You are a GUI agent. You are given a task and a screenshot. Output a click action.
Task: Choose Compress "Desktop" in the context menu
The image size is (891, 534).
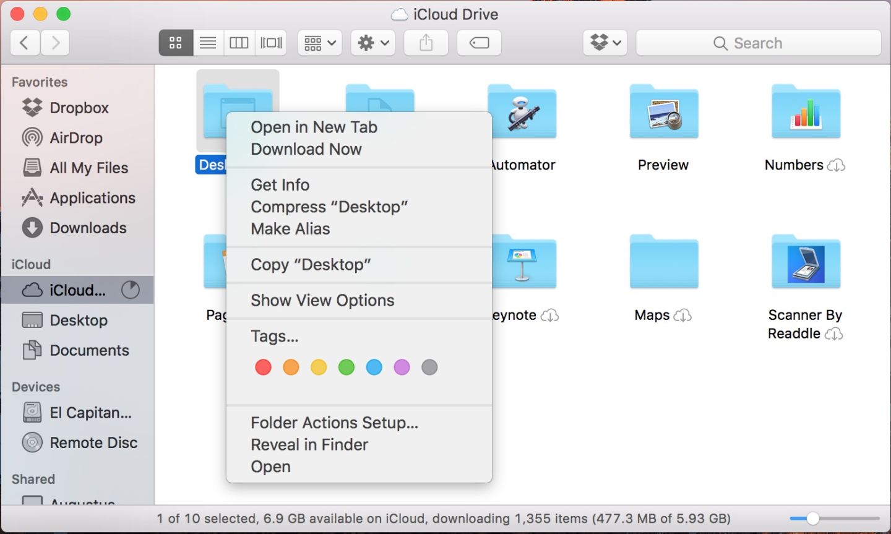click(329, 207)
